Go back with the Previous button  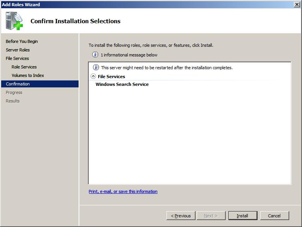181,216
